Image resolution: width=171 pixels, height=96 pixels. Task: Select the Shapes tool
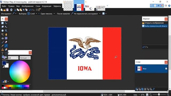[4, 57]
